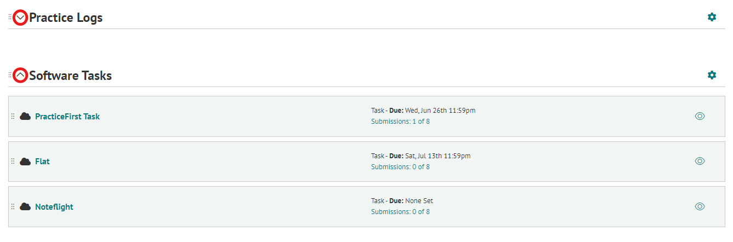The image size is (733, 242).
Task: View Flat submissions 0 of 8
Action: pyautogui.click(x=400, y=167)
